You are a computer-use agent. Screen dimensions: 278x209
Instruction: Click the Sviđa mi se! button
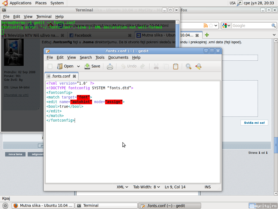click(x=254, y=123)
